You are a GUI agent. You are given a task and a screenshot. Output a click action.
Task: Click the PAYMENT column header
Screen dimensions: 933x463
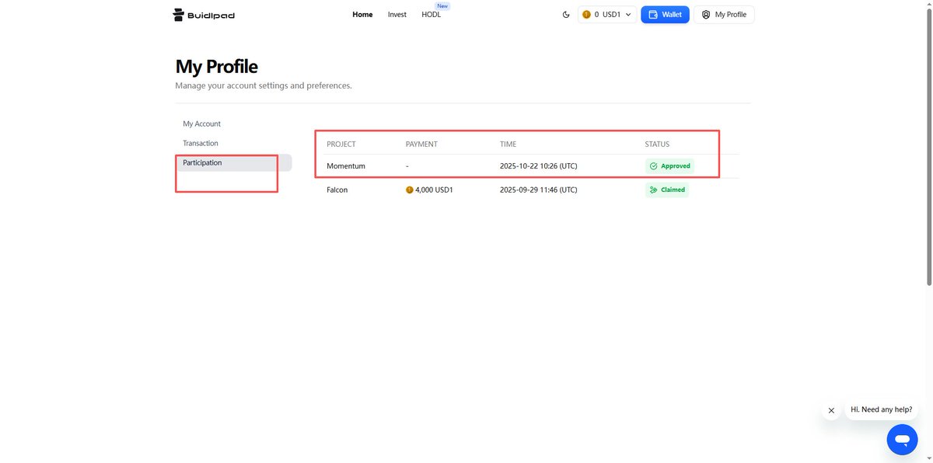tap(421, 144)
